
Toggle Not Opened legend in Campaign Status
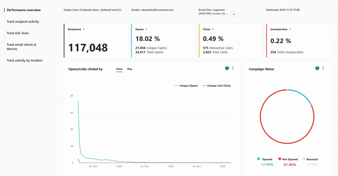[x=288, y=159]
